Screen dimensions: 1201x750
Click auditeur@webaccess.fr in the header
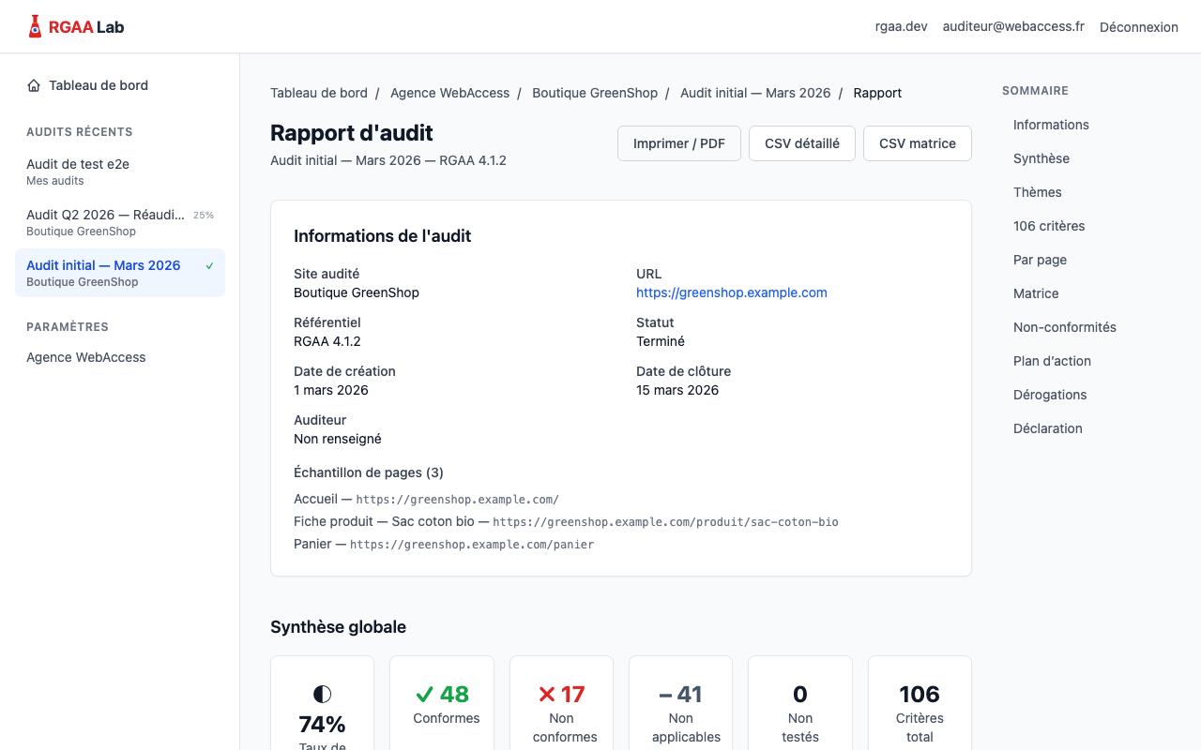[x=1012, y=26]
